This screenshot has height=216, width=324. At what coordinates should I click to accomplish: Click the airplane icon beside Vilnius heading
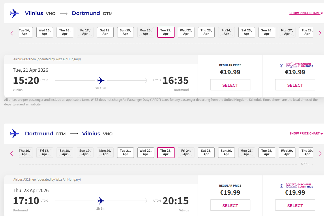[x=14, y=13]
